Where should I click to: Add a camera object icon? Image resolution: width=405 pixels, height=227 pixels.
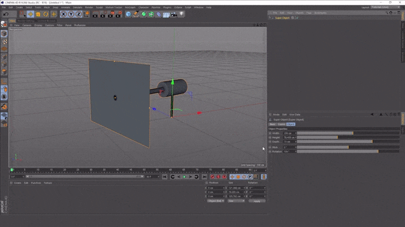[x=174, y=15]
